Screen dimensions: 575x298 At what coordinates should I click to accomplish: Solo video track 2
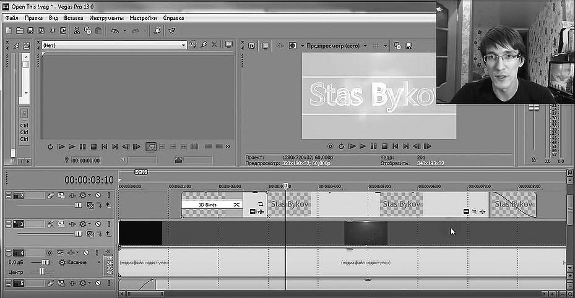109,195
